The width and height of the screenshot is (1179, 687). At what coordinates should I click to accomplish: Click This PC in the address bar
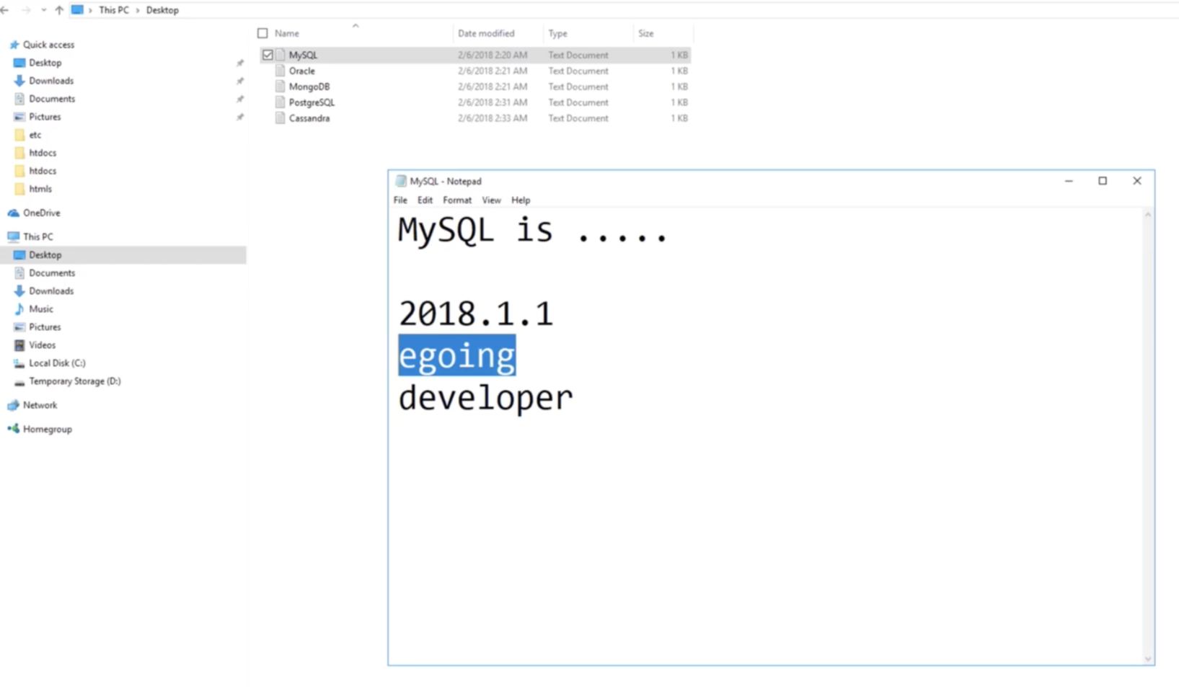tap(114, 10)
